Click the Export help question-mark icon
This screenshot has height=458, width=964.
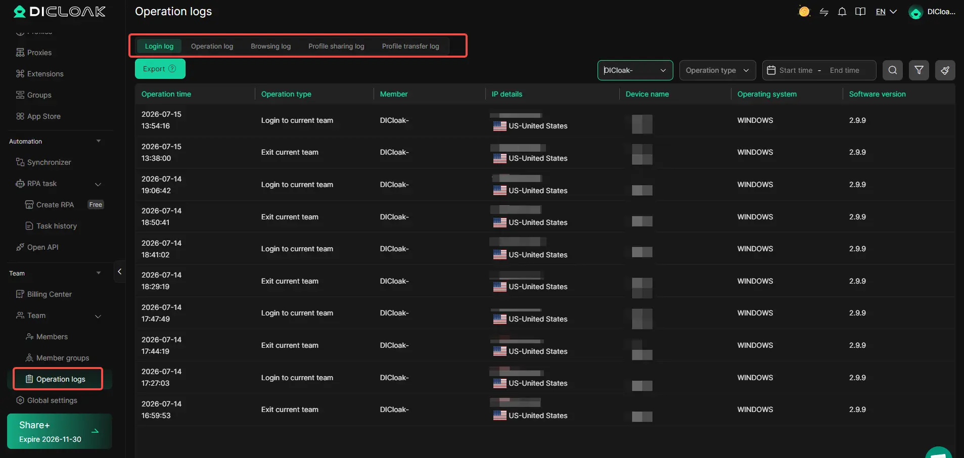tap(172, 69)
